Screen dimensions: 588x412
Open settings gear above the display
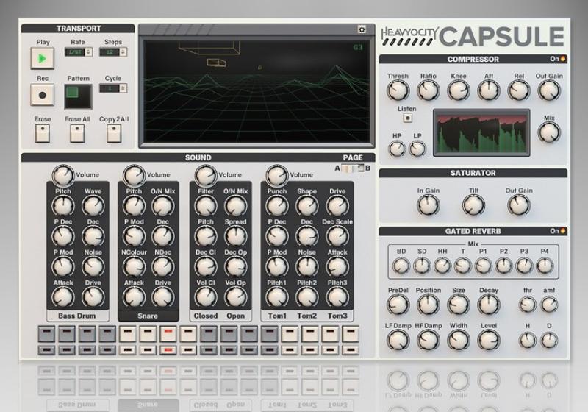pyautogui.click(x=361, y=29)
